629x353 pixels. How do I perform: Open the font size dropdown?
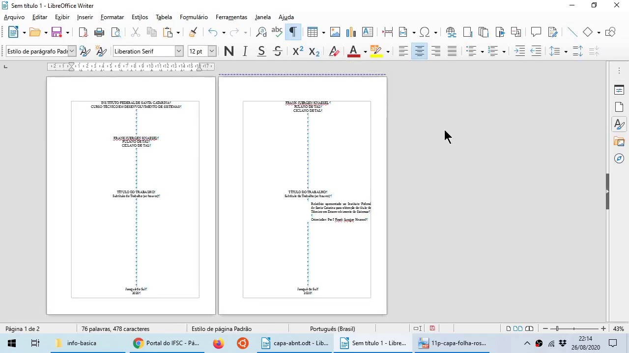click(212, 51)
